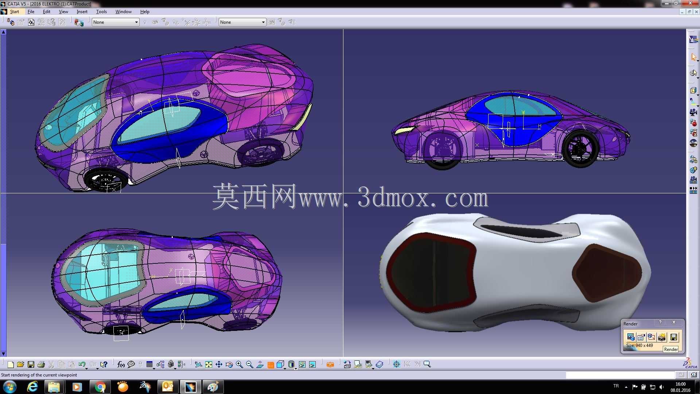Open Google Chrome from the taskbar
This screenshot has width=700, height=394.
coord(100,387)
